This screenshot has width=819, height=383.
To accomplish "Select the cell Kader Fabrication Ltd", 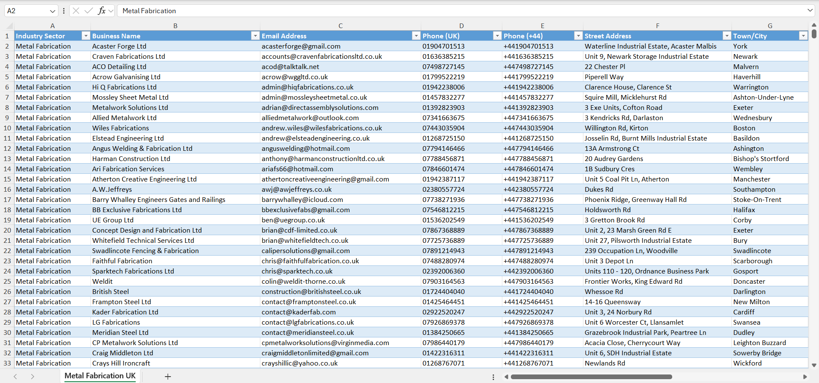I will [175, 312].
